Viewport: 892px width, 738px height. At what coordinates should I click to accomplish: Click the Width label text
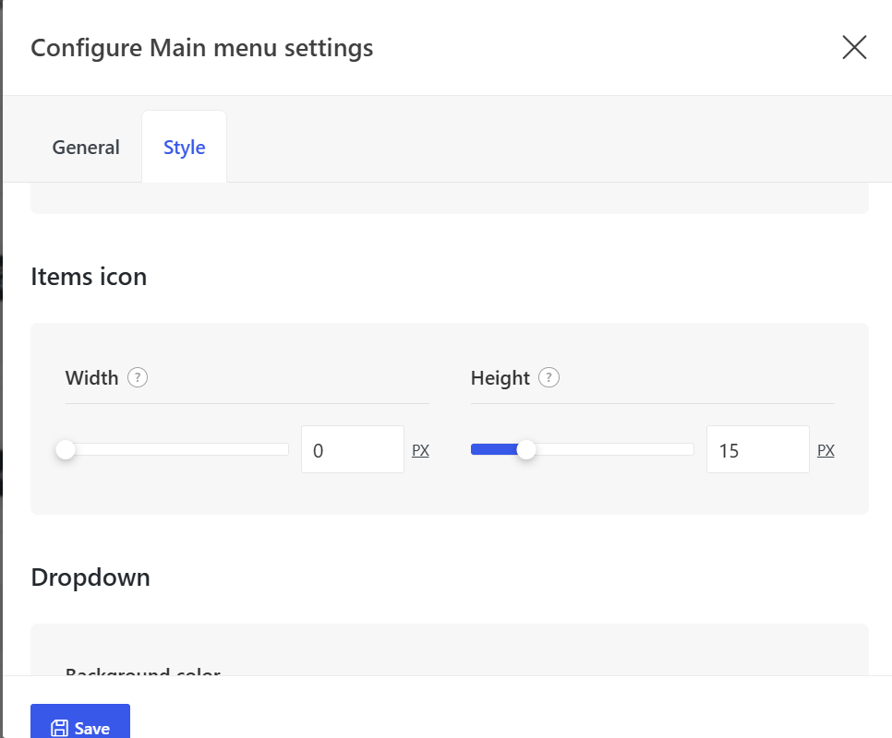click(x=91, y=378)
